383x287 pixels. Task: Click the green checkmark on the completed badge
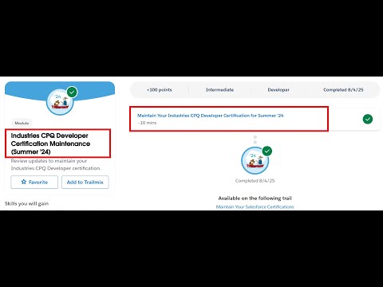point(267,151)
